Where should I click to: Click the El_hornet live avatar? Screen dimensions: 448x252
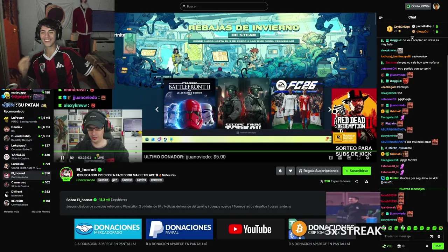(x=66, y=174)
